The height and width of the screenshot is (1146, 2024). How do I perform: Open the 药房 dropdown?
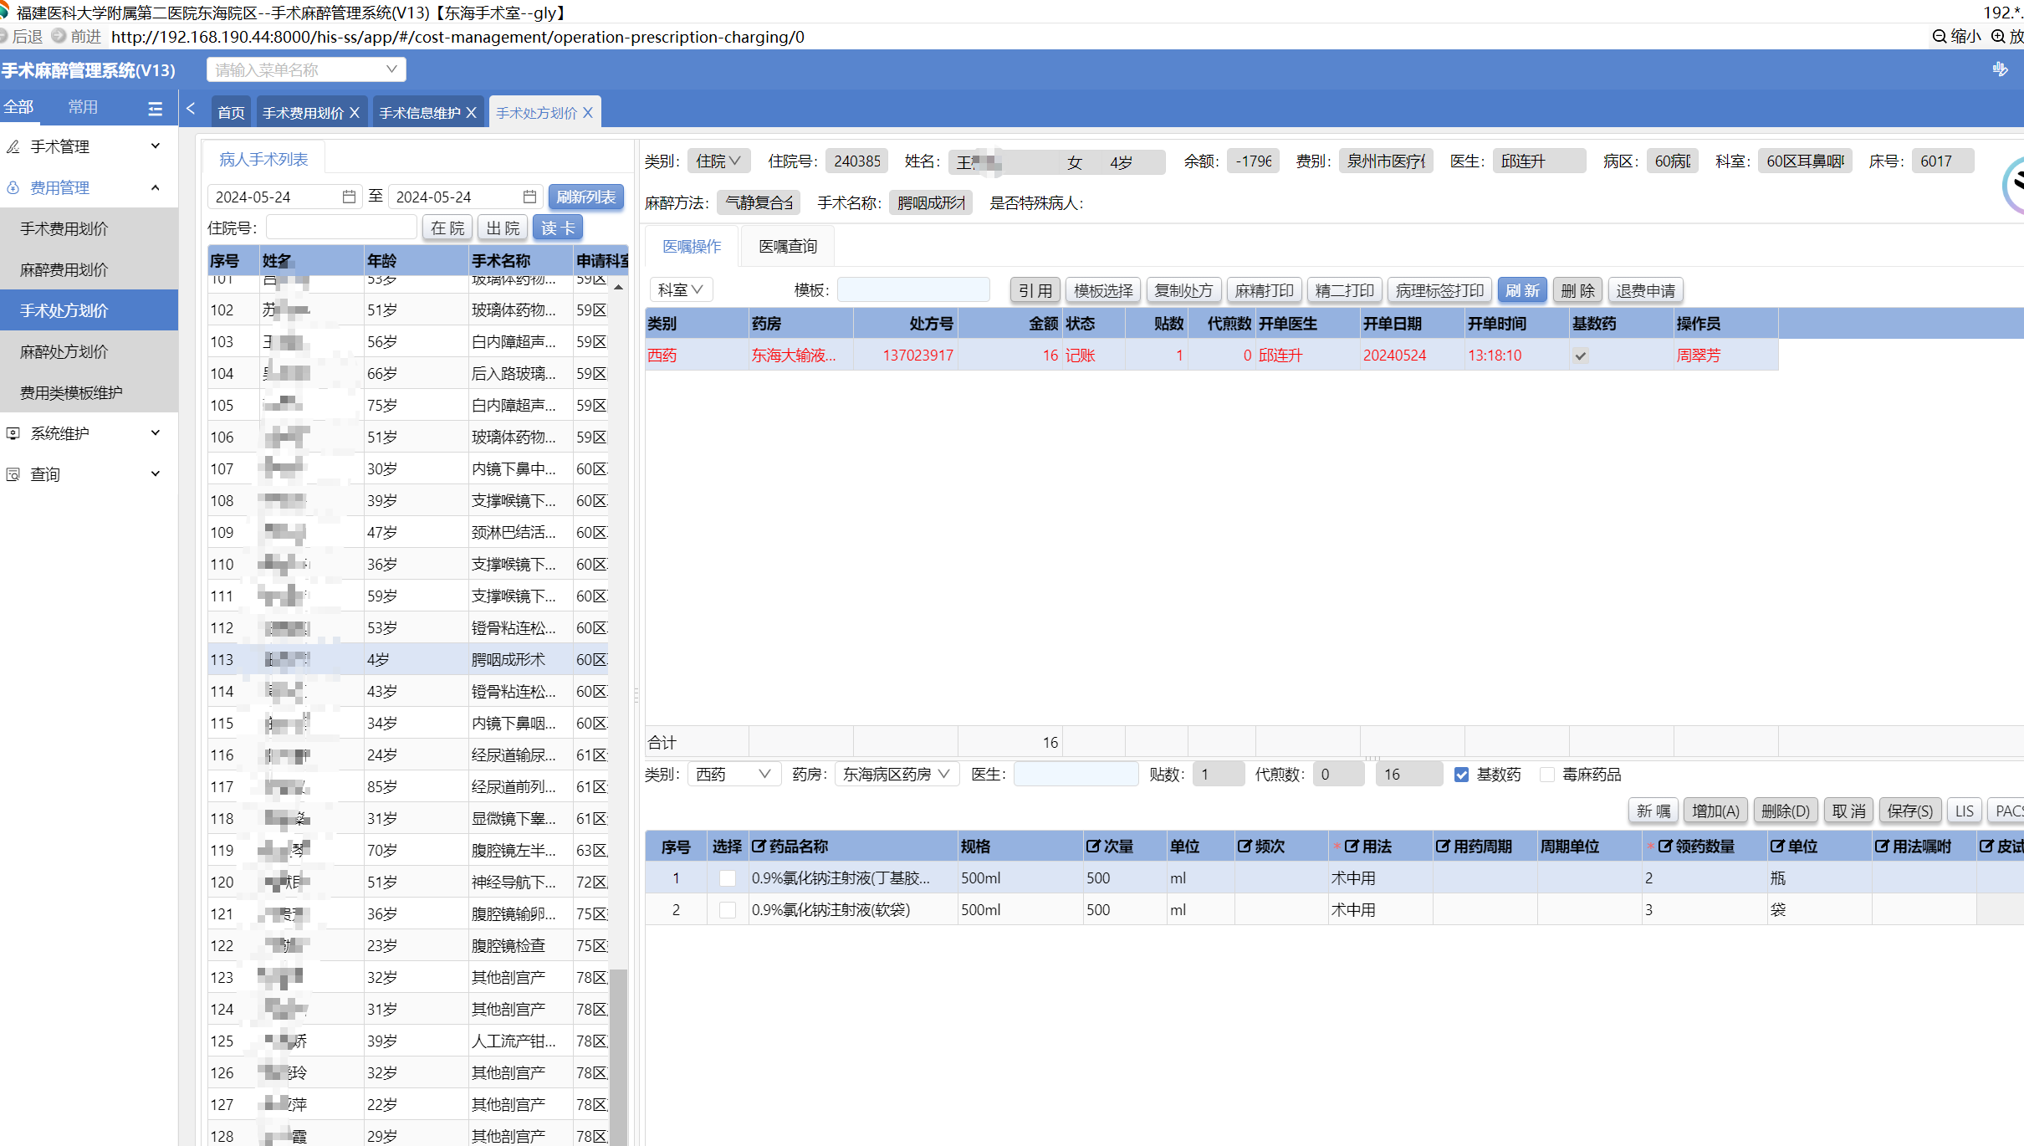(x=896, y=775)
